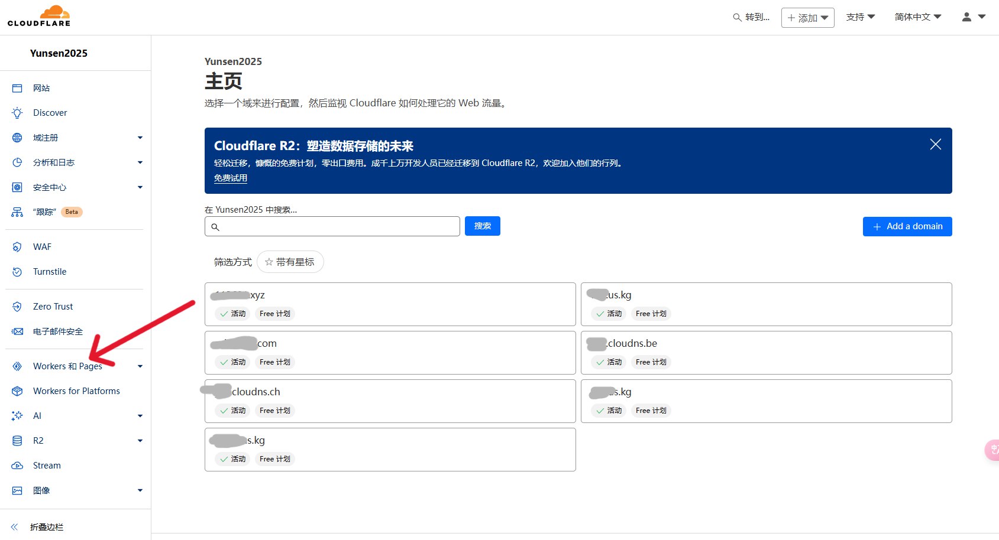The width and height of the screenshot is (999, 540).
Task: Click the Turnstile icon in sidebar
Action: pyautogui.click(x=17, y=272)
